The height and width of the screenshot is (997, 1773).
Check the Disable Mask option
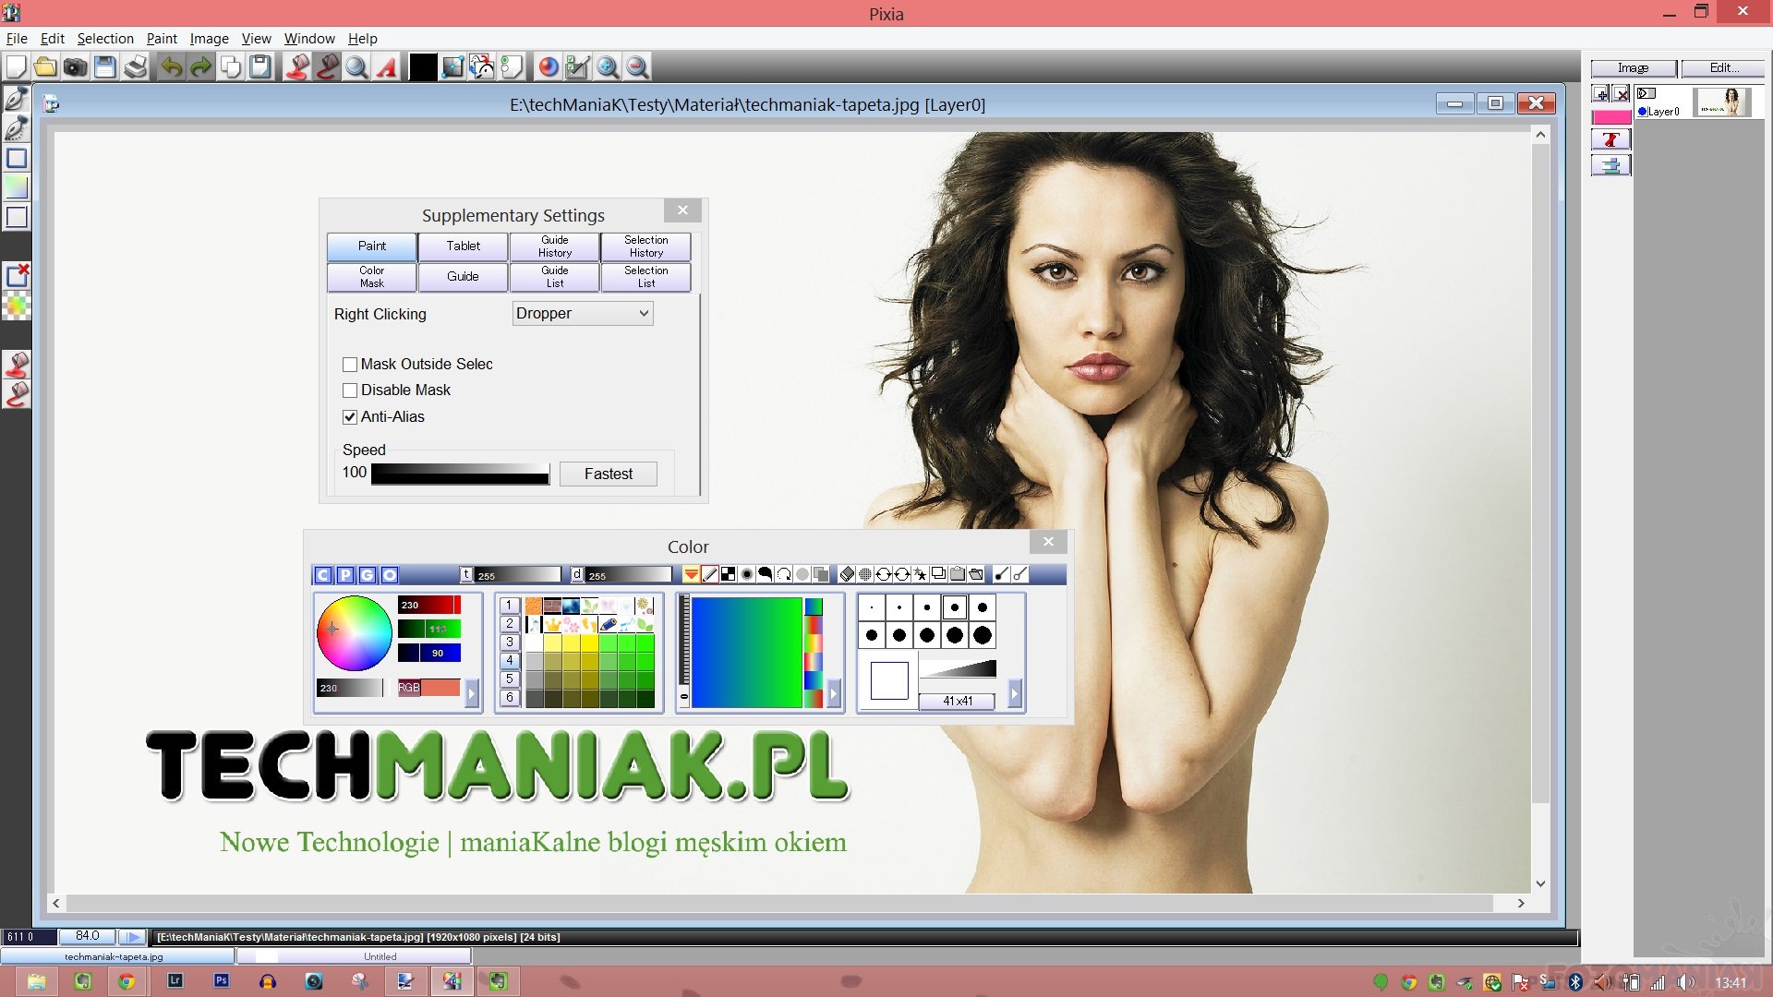(x=350, y=390)
